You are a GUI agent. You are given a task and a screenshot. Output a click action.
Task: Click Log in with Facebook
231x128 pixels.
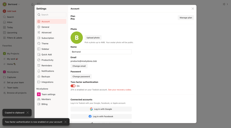pos(101,116)
